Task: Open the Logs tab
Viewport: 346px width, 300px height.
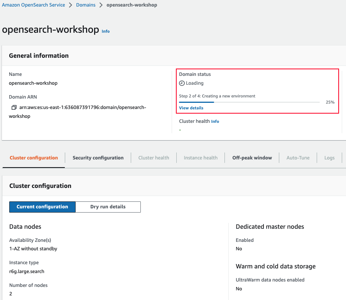Action: (329, 158)
